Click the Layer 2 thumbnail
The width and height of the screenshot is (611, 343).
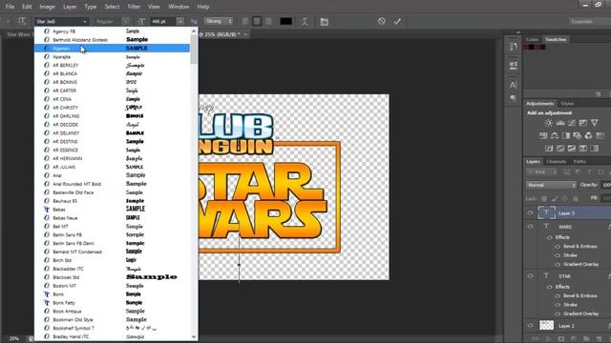[x=546, y=326]
